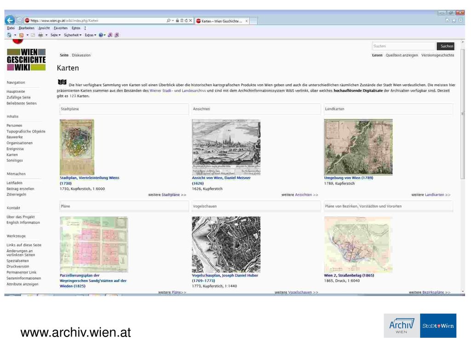This screenshot has height=353, width=471.
Task: Open Hauptseite in the sidebar
Action: [16, 91]
